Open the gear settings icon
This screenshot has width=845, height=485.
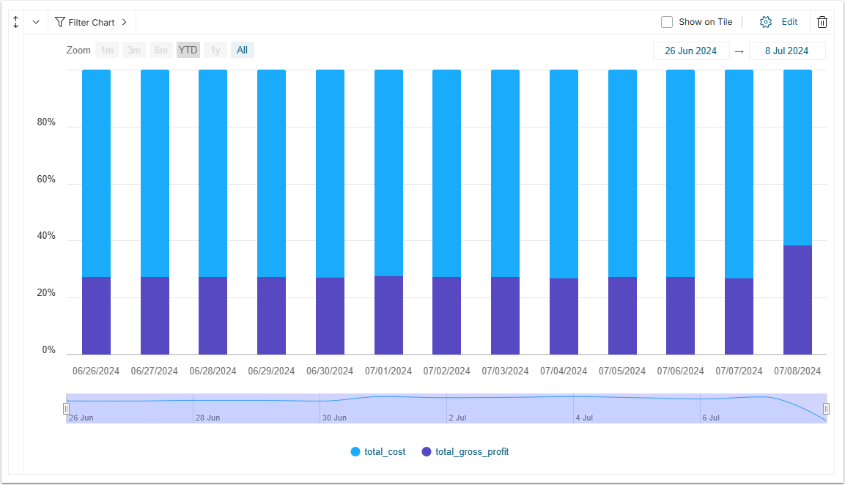click(x=765, y=22)
